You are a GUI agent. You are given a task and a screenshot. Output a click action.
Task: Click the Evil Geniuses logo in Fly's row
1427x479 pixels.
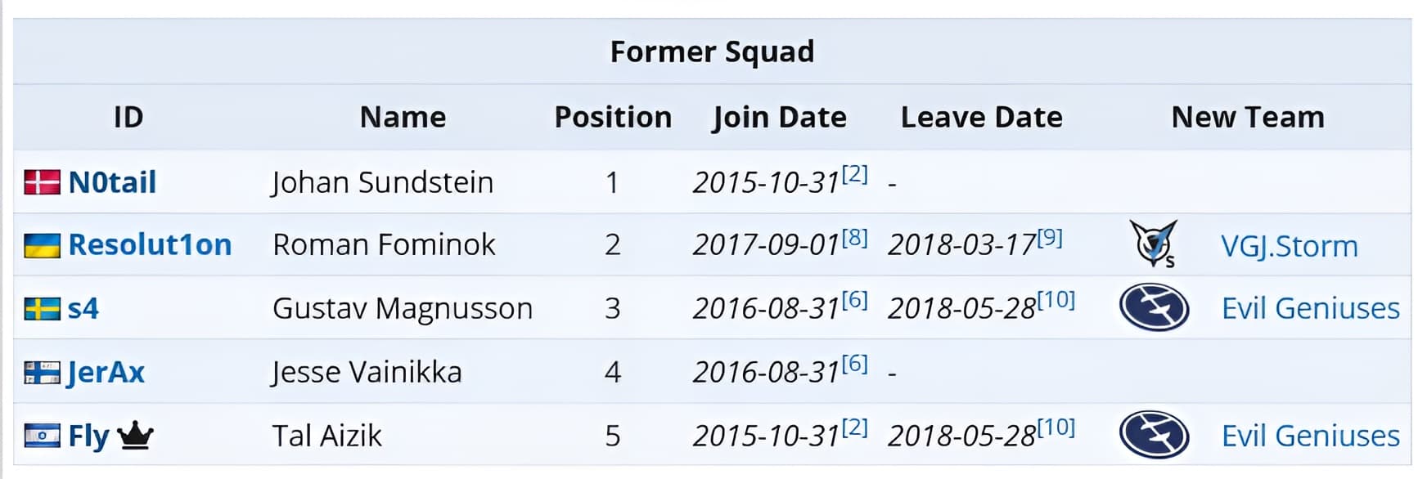tap(1154, 435)
